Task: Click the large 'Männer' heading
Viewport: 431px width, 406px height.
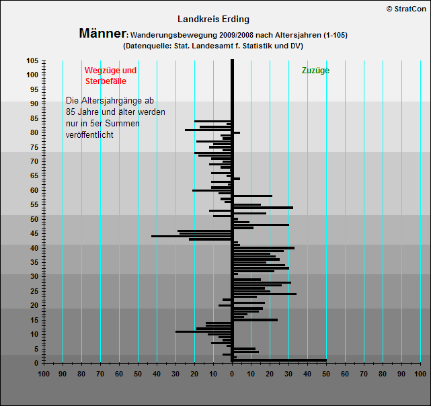Action: pos(103,33)
